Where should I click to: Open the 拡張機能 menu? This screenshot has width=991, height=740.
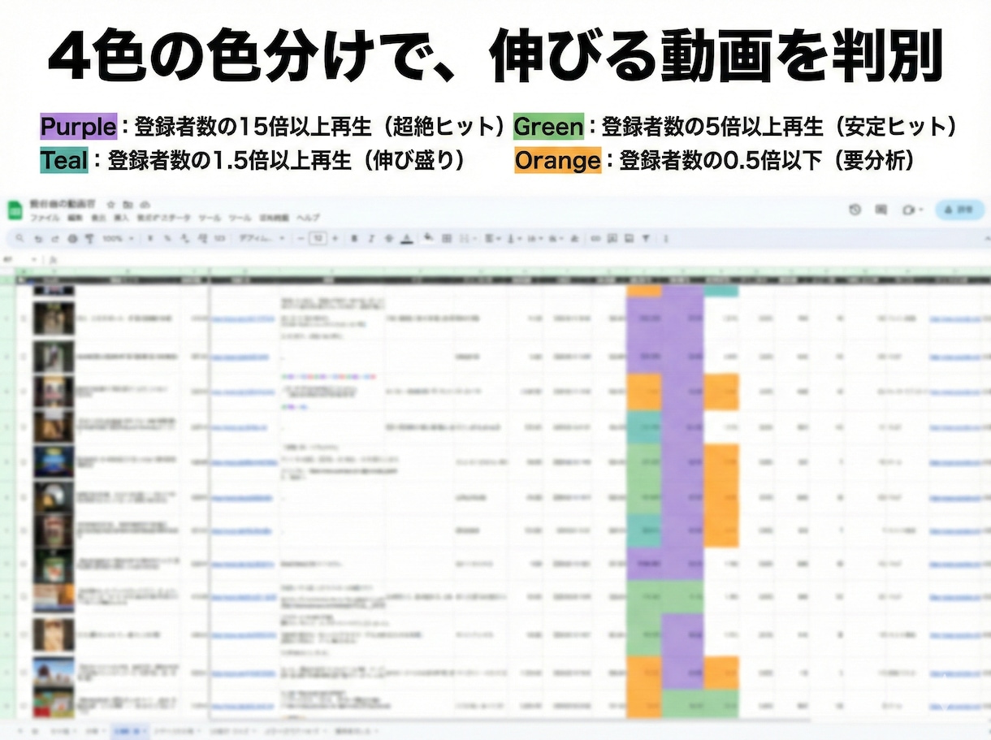pyautogui.click(x=274, y=218)
